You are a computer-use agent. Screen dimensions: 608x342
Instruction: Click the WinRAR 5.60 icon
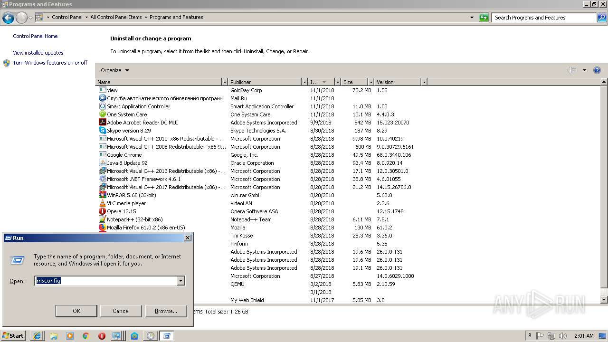[102, 195]
